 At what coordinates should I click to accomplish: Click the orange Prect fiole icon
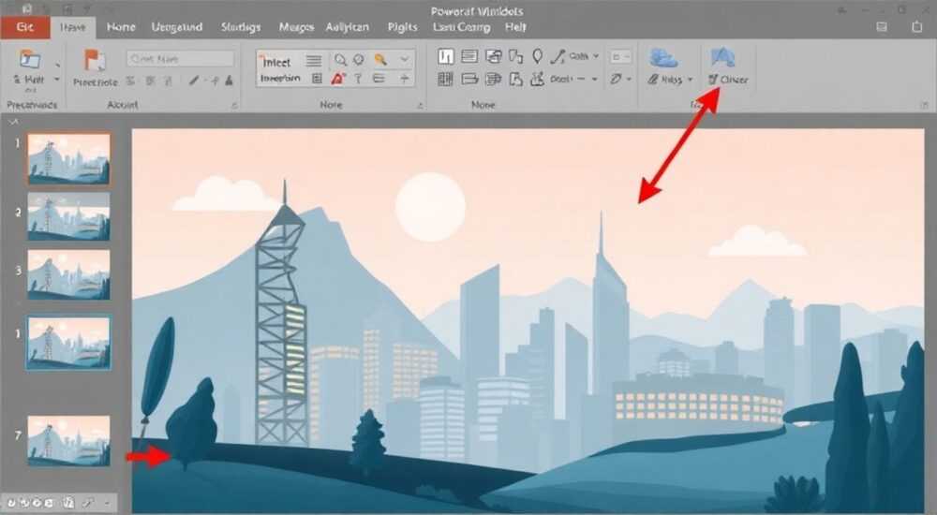click(95, 60)
